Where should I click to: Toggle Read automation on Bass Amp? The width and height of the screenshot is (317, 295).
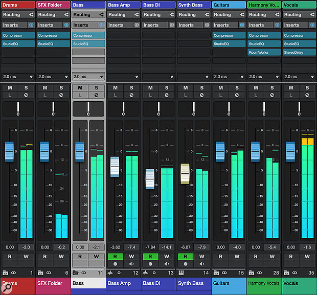tap(115, 257)
